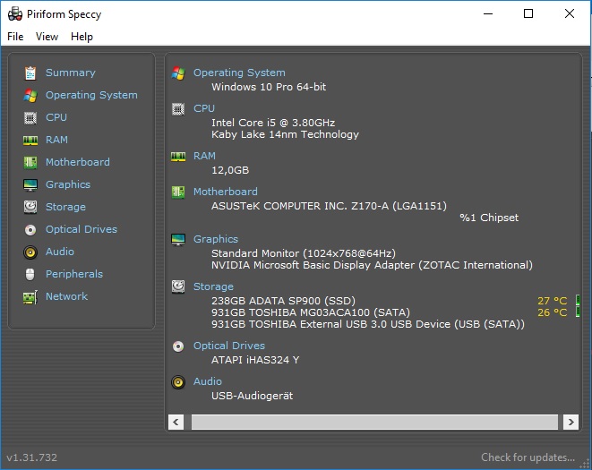Click the Optical Drives disc icon in summary pane
This screenshot has width=592, height=470.
tap(178, 346)
